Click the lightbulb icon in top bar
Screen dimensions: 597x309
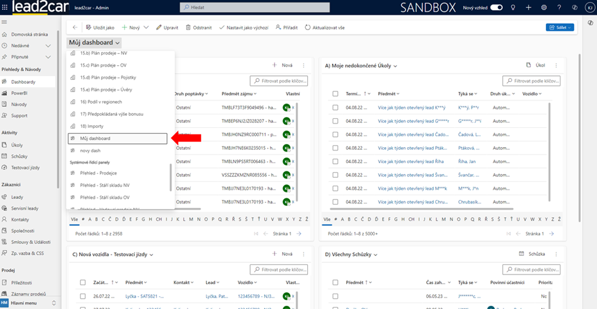tap(513, 8)
